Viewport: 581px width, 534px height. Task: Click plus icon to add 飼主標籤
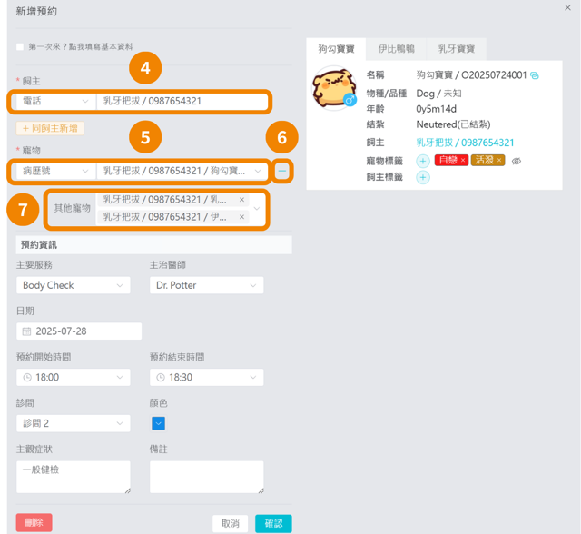pyautogui.click(x=423, y=177)
